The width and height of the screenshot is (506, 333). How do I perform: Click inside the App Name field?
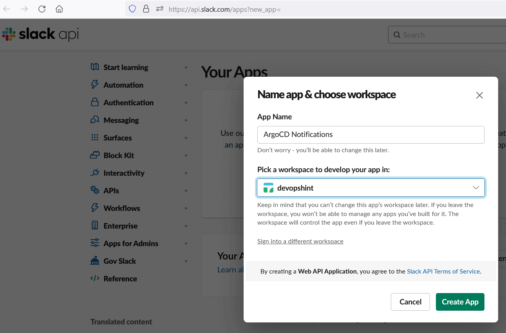[370, 134]
